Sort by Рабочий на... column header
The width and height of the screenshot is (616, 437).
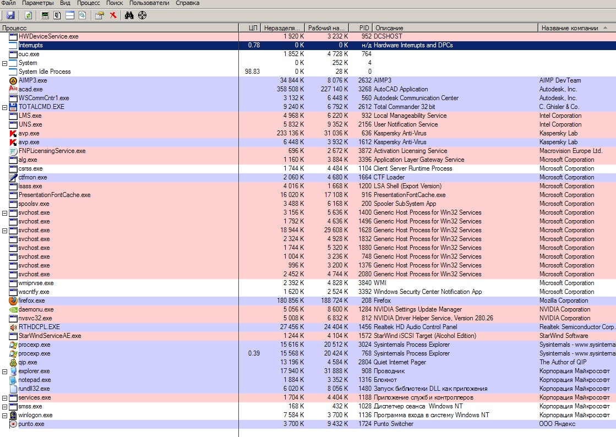point(327,28)
